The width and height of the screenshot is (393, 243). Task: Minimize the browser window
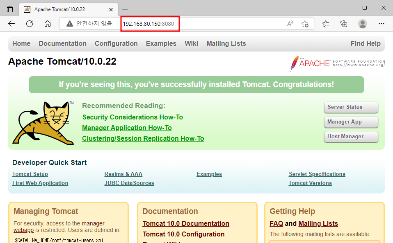click(346, 8)
